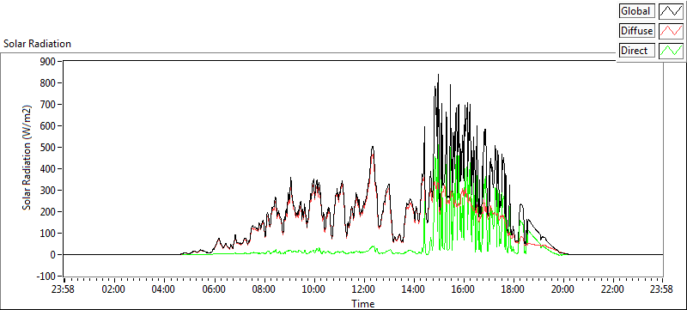Click the -100 Y-axis scale value
This screenshot has height=310, width=687.
click(x=46, y=277)
